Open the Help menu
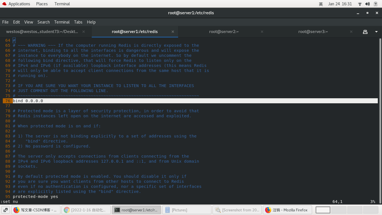The width and height of the screenshot is (382, 215). 91,22
